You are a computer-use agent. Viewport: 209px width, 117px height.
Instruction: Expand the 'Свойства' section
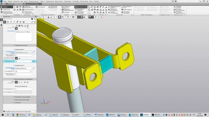(x=20, y=103)
